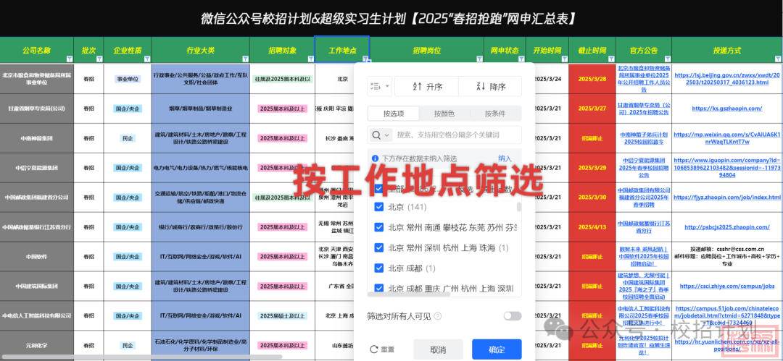Click blue info icon beside 下方存在数据未纳入筛选
Viewport: 783px width, 361px height.
(375, 158)
